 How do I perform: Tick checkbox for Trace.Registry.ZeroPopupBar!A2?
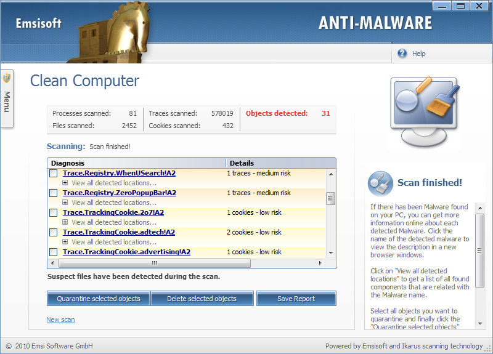(x=54, y=193)
